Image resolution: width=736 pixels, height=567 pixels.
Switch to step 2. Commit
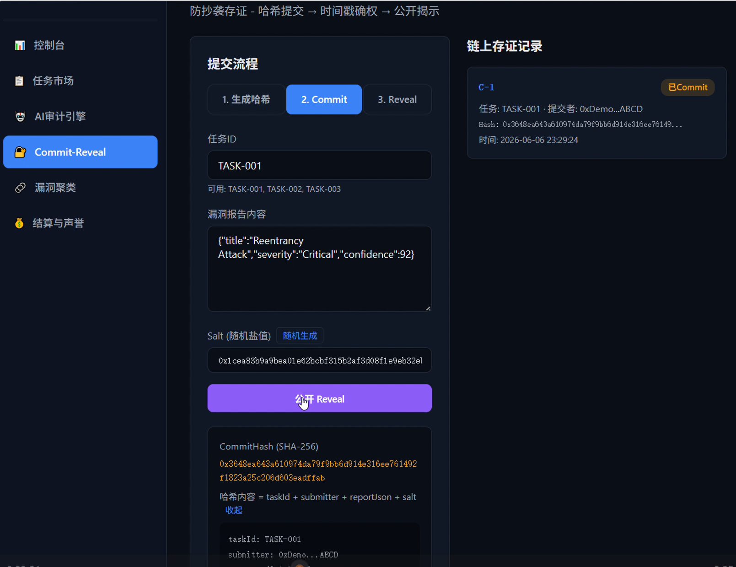point(324,99)
